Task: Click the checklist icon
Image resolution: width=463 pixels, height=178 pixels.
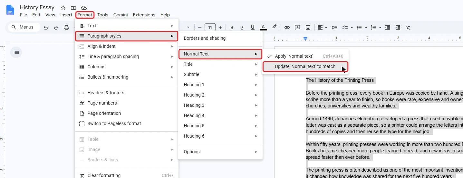Action: pyautogui.click(x=345, y=28)
